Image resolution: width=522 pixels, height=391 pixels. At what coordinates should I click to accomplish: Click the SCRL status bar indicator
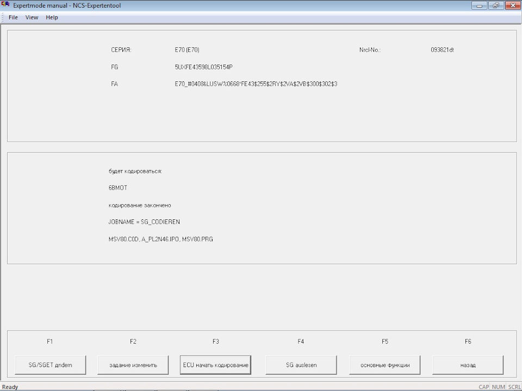click(x=514, y=387)
